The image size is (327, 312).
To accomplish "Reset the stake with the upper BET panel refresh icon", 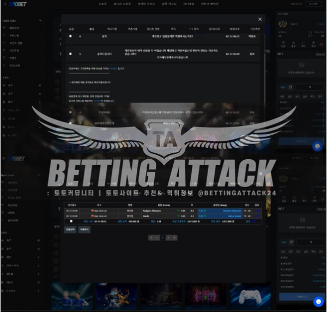I will pos(290,87).
